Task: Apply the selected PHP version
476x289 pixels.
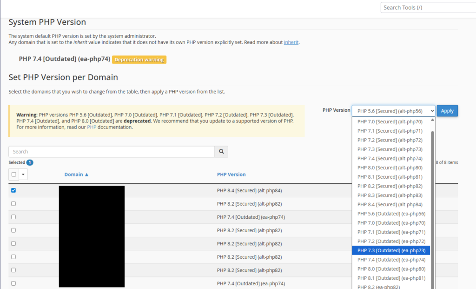Action: tap(447, 111)
